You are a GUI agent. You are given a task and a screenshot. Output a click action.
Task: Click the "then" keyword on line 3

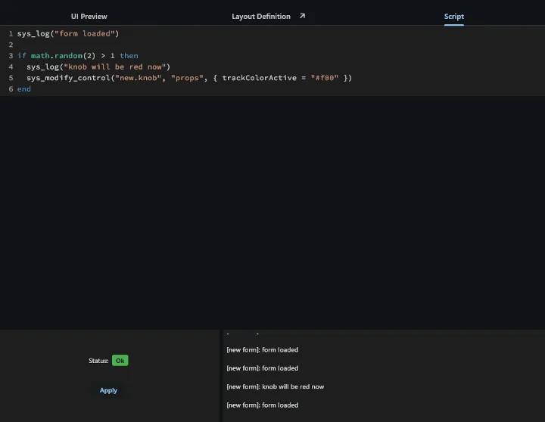point(129,56)
